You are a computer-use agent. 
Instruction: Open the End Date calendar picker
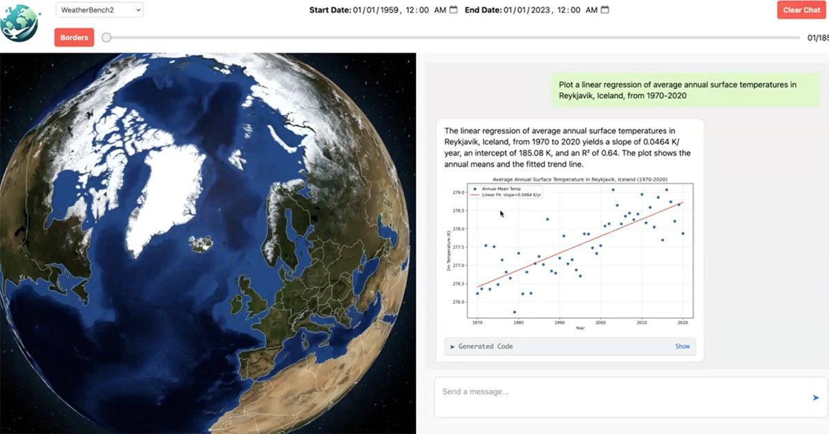(x=604, y=10)
